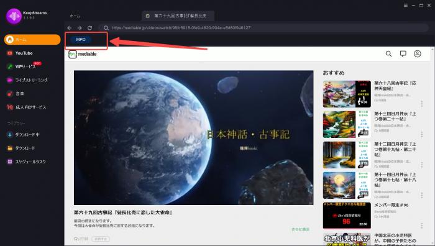Open the app hamburger menu icon
This screenshot has width=435, height=246.
click(x=406, y=5)
